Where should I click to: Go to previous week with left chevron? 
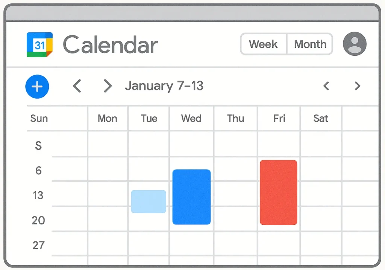pos(77,86)
